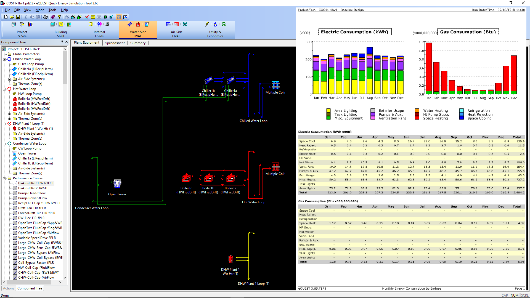Click the red boiler icon in Water-Side HVAC
Viewport: 530px width, 298px height.
[x=138, y=24]
